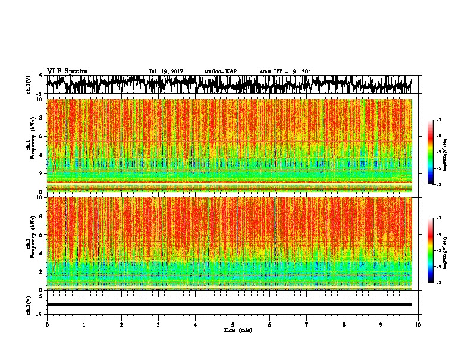Click time axis tick label "9"
The width and height of the screenshot is (471, 364).
[381, 325]
